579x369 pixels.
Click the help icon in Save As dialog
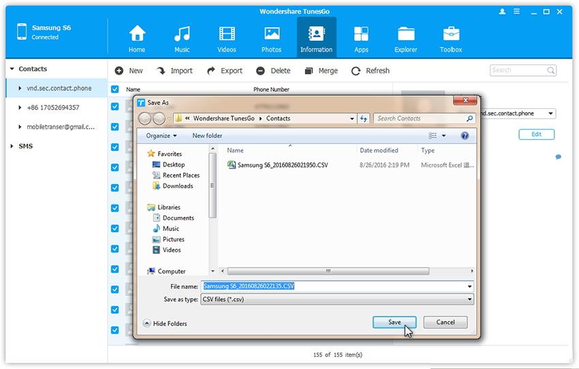pyautogui.click(x=465, y=136)
